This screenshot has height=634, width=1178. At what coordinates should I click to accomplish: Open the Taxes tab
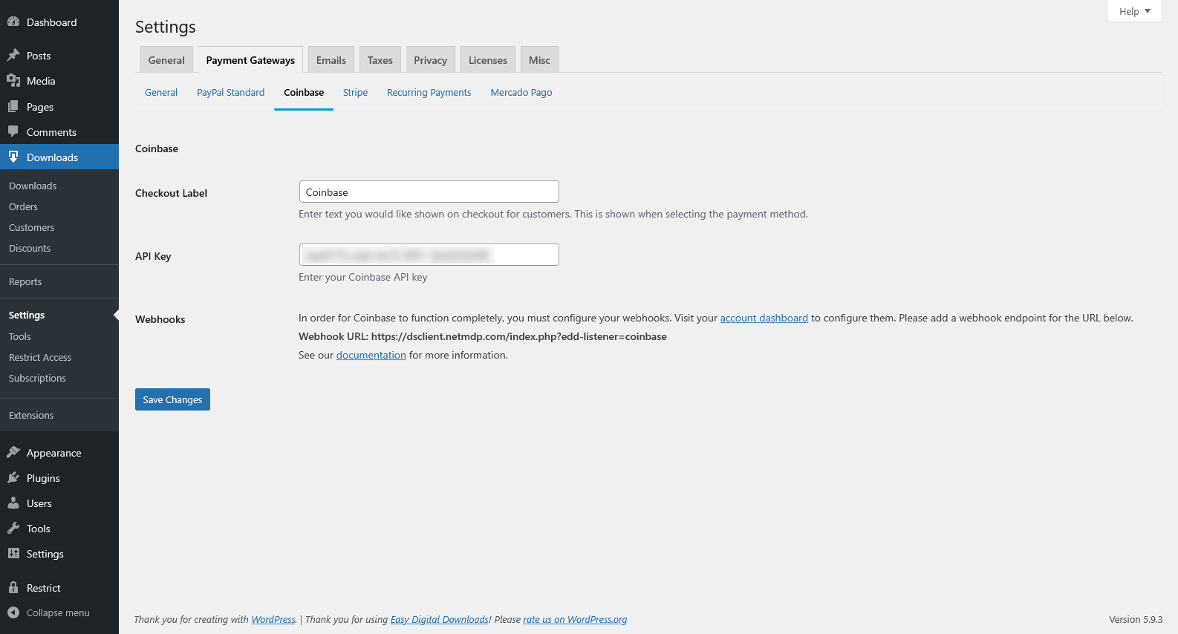coord(380,60)
